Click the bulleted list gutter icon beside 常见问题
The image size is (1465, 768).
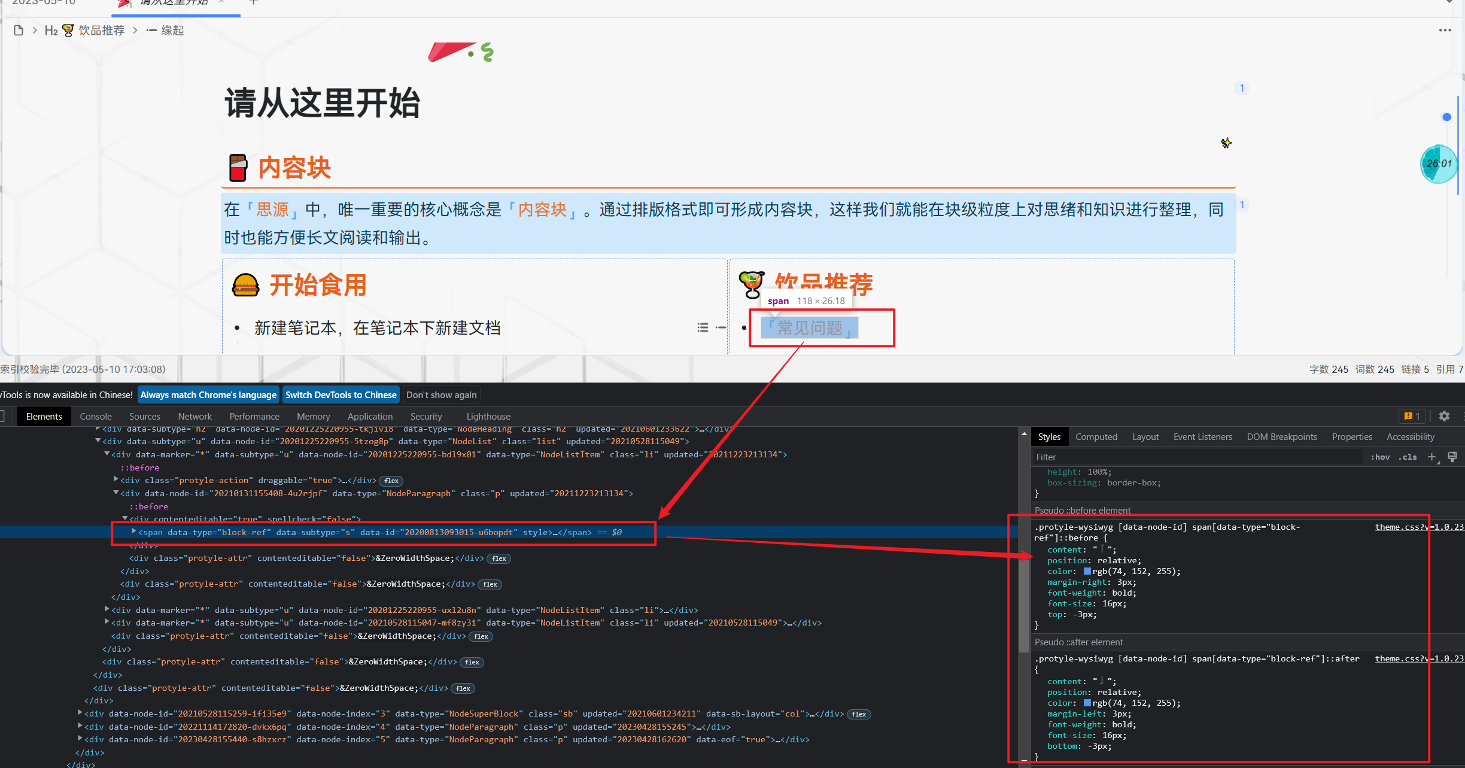(703, 327)
